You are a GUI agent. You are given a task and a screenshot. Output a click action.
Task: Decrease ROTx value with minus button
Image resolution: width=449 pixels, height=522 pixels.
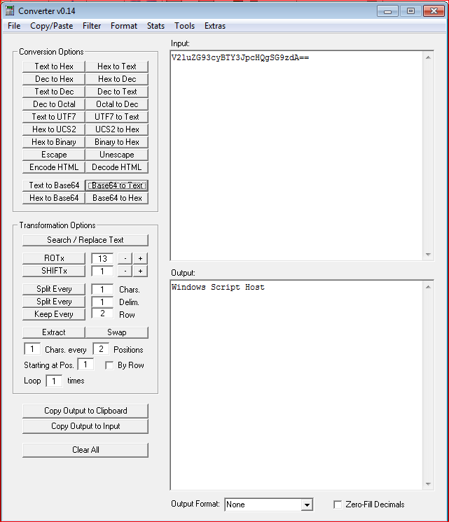[124, 258]
